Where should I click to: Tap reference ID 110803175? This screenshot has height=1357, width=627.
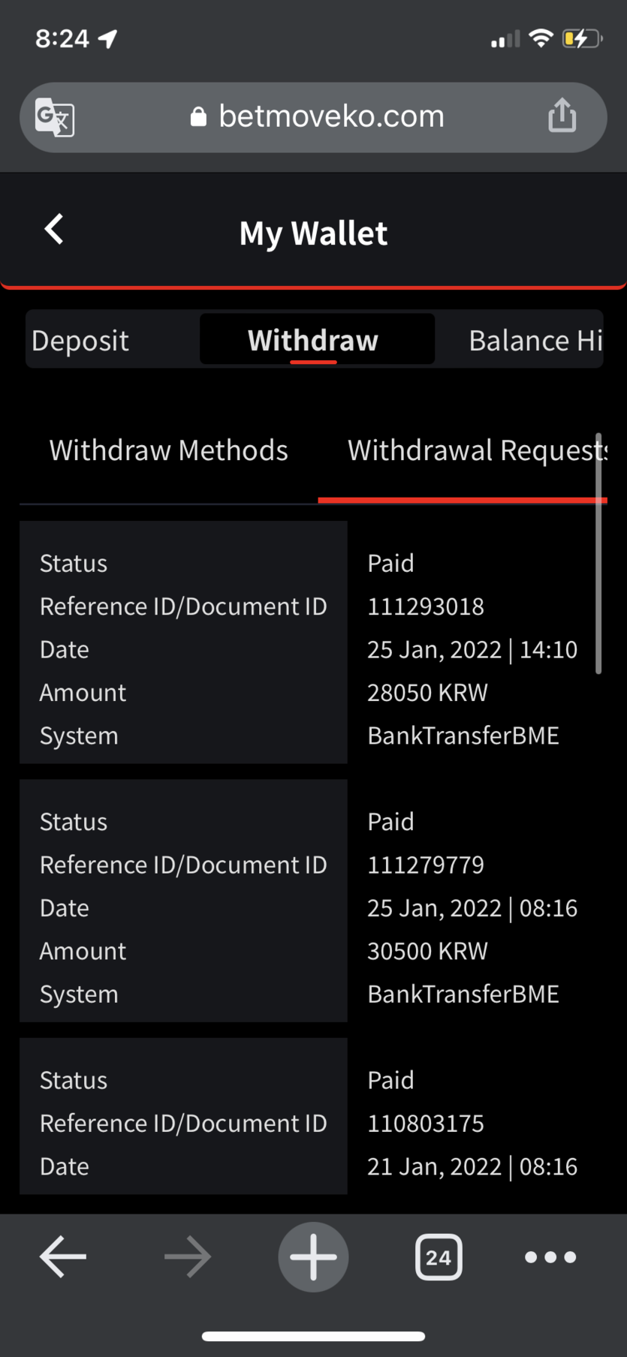pos(426,1124)
